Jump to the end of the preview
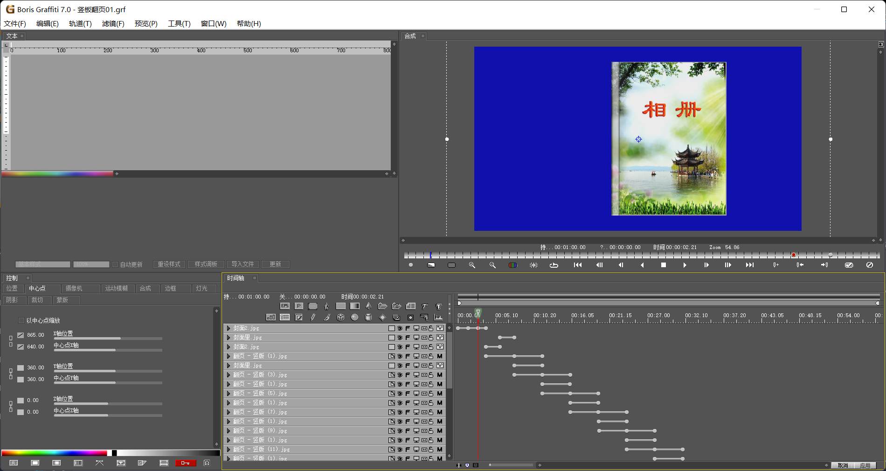The width and height of the screenshot is (886, 471). click(749, 265)
